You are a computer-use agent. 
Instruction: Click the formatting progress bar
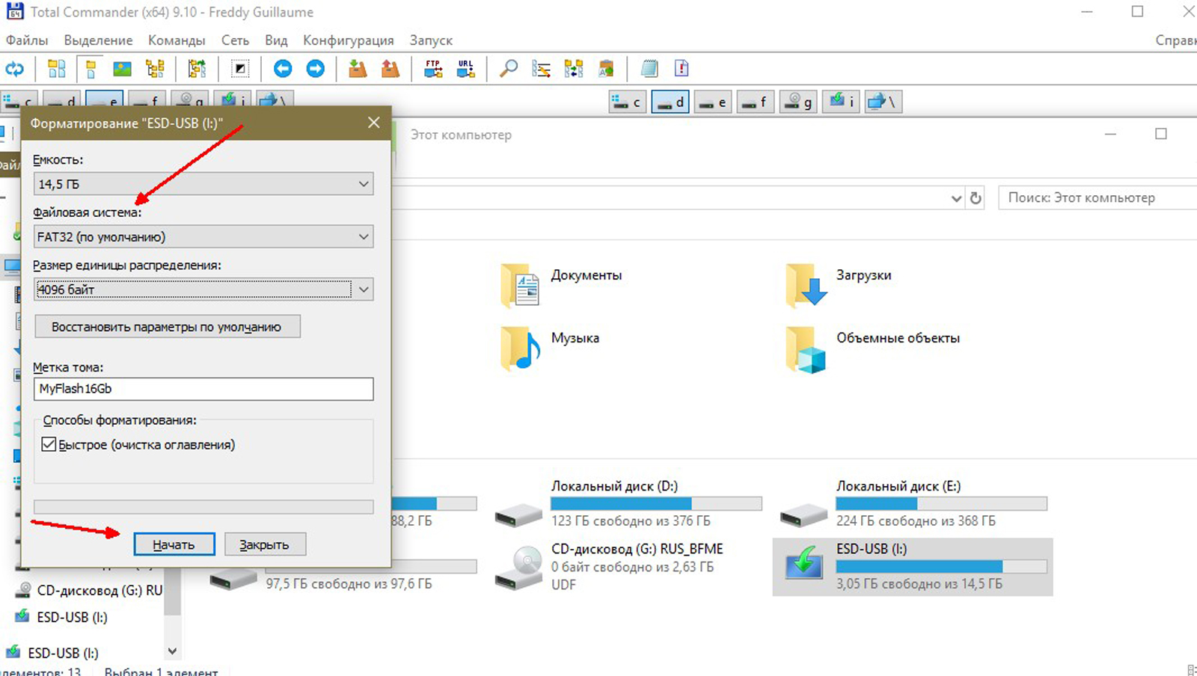[203, 507]
